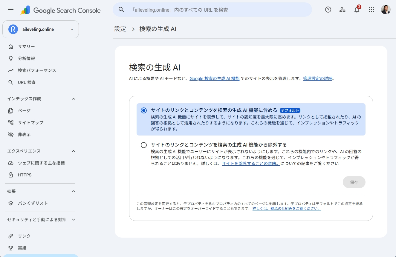The image size is (396, 257).
Task: Click the デフォルト badge
Action: [290, 110]
